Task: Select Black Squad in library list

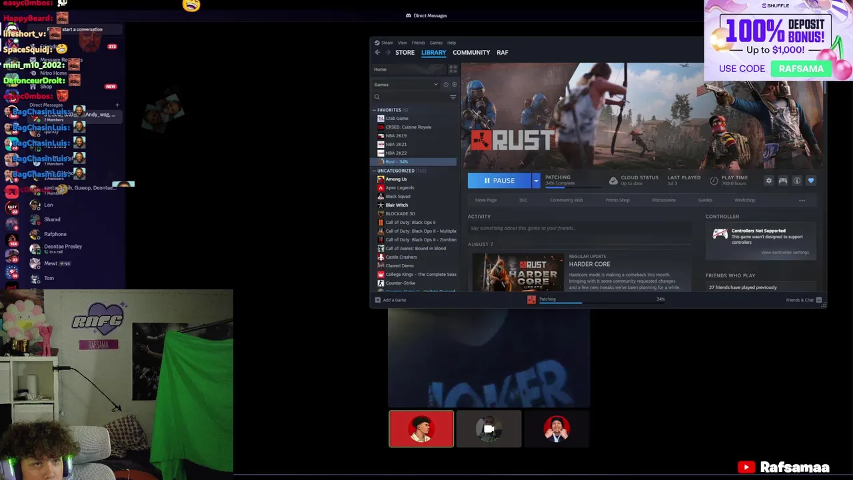Action: (398, 197)
